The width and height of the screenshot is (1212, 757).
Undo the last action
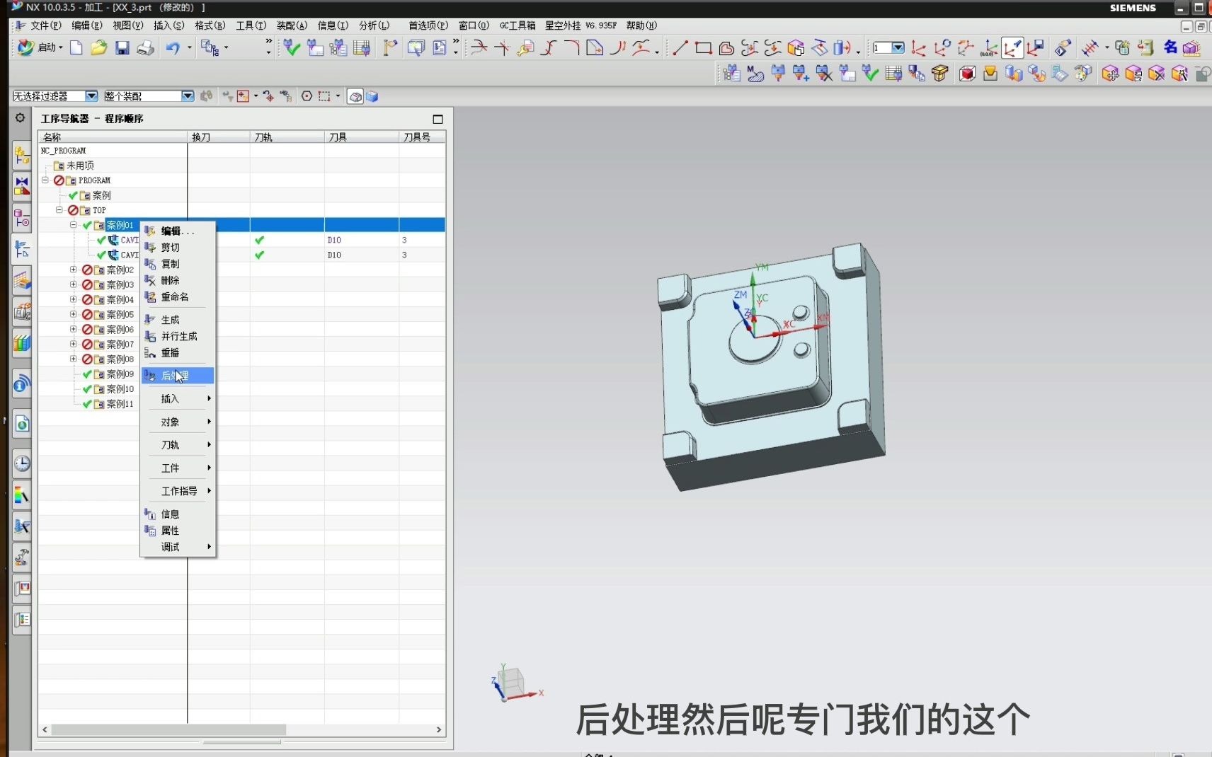pos(172,47)
